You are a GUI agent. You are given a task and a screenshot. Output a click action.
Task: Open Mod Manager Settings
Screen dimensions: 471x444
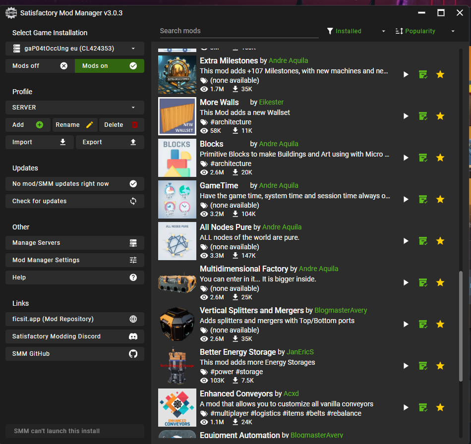pyautogui.click(x=75, y=260)
